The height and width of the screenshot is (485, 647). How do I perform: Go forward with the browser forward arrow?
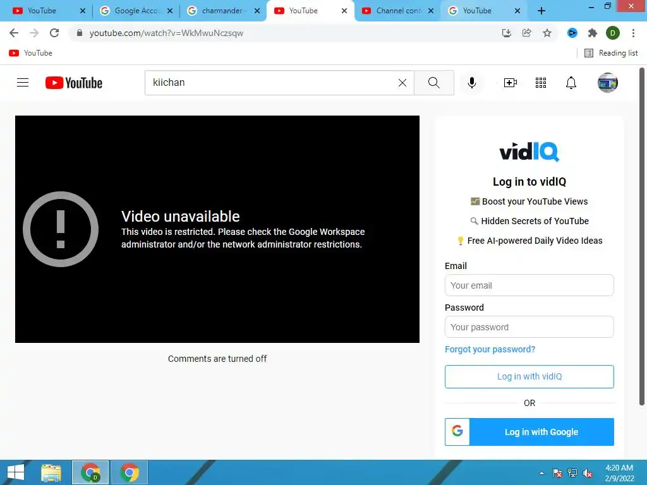tap(34, 33)
